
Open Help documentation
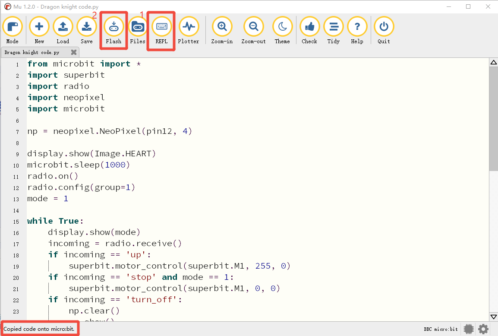(357, 31)
